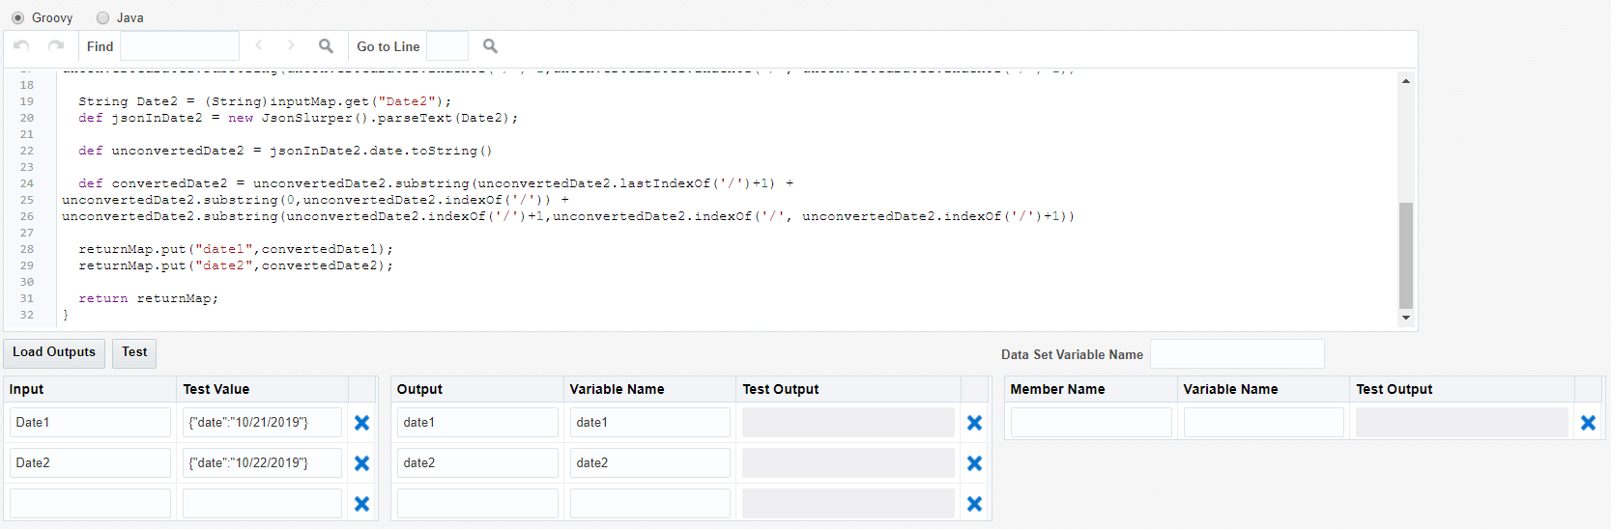
Task: Remove the date1 output row
Action: coord(974,423)
